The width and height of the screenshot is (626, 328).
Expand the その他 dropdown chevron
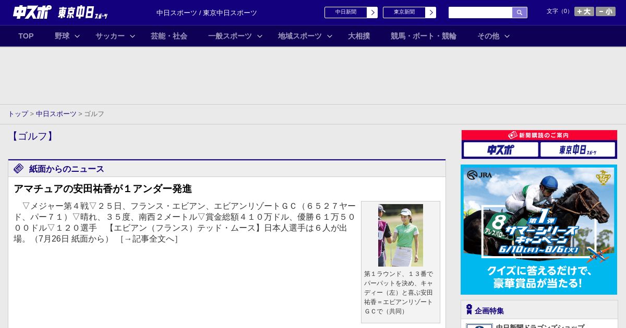[x=507, y=36]
